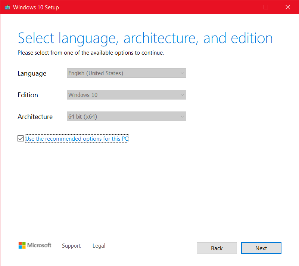Click the 'Select language, architecture, and edition' heading
Screen dimensions: 299x266
[x=145, y=39]
